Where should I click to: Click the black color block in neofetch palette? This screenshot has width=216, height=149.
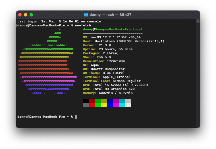click(86, 101)
